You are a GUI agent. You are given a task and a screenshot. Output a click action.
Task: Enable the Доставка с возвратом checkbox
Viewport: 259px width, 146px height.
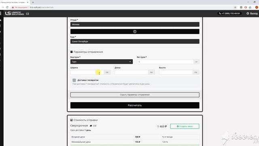(x=74, y=80)
